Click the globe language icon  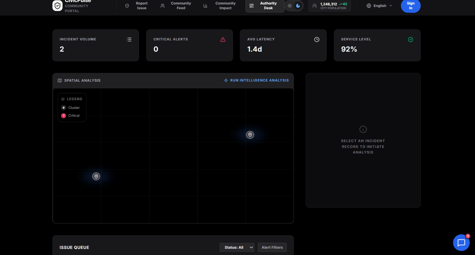pos(369,6)
